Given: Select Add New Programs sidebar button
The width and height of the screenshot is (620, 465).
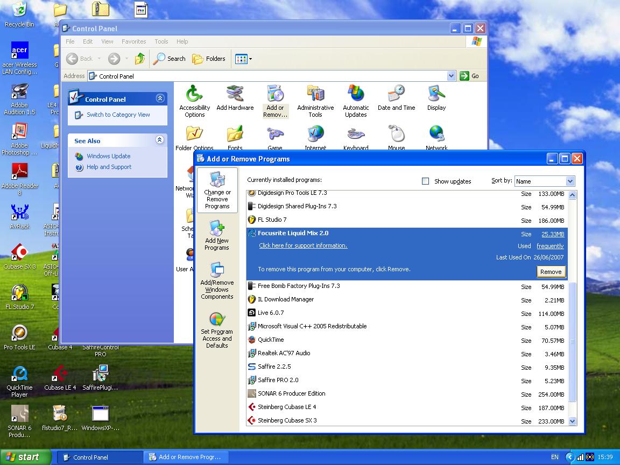Looking at the screenshot, I should pos(217,236).
